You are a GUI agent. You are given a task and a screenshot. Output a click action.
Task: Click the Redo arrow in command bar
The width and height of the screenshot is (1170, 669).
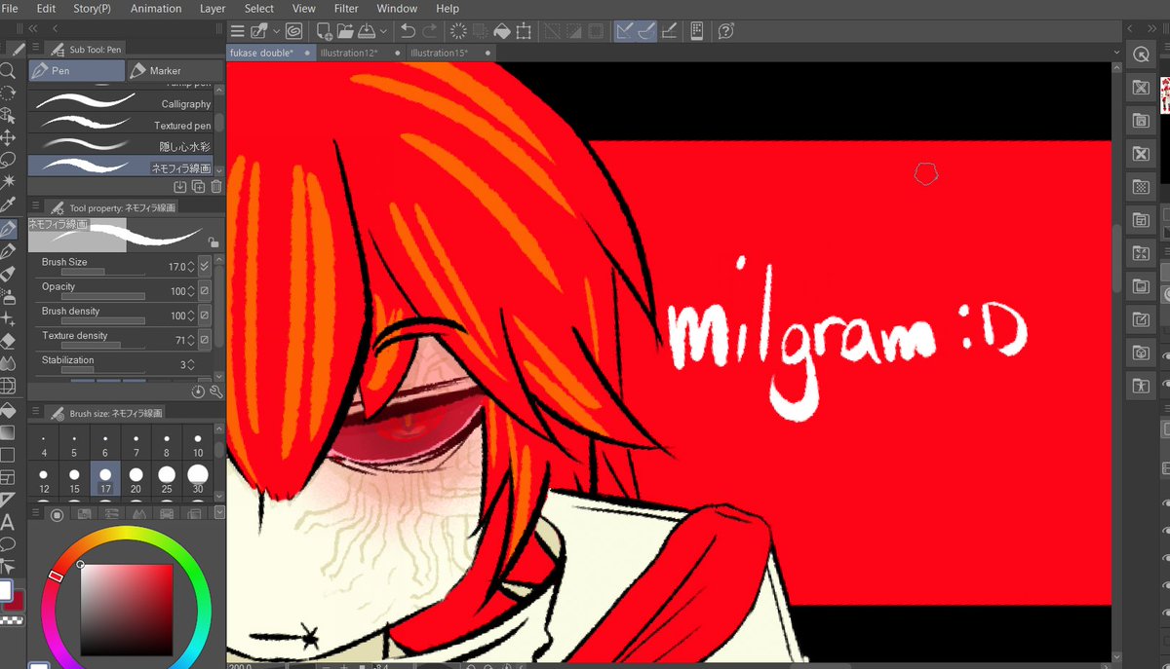[x=429, y=31]
